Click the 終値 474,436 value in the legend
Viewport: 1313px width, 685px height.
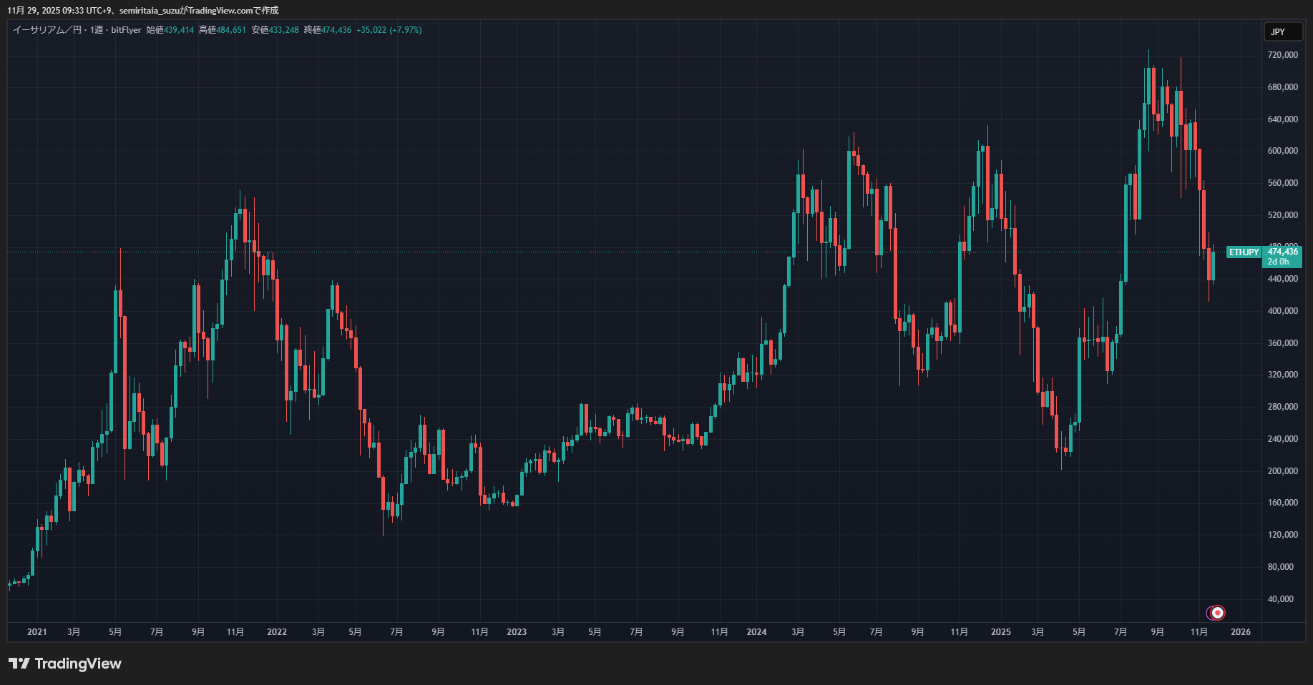tap(328, 30)
